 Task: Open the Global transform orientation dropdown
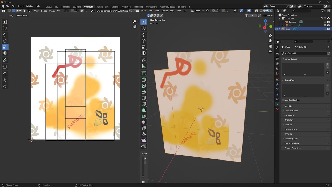(x=197, y=11)
